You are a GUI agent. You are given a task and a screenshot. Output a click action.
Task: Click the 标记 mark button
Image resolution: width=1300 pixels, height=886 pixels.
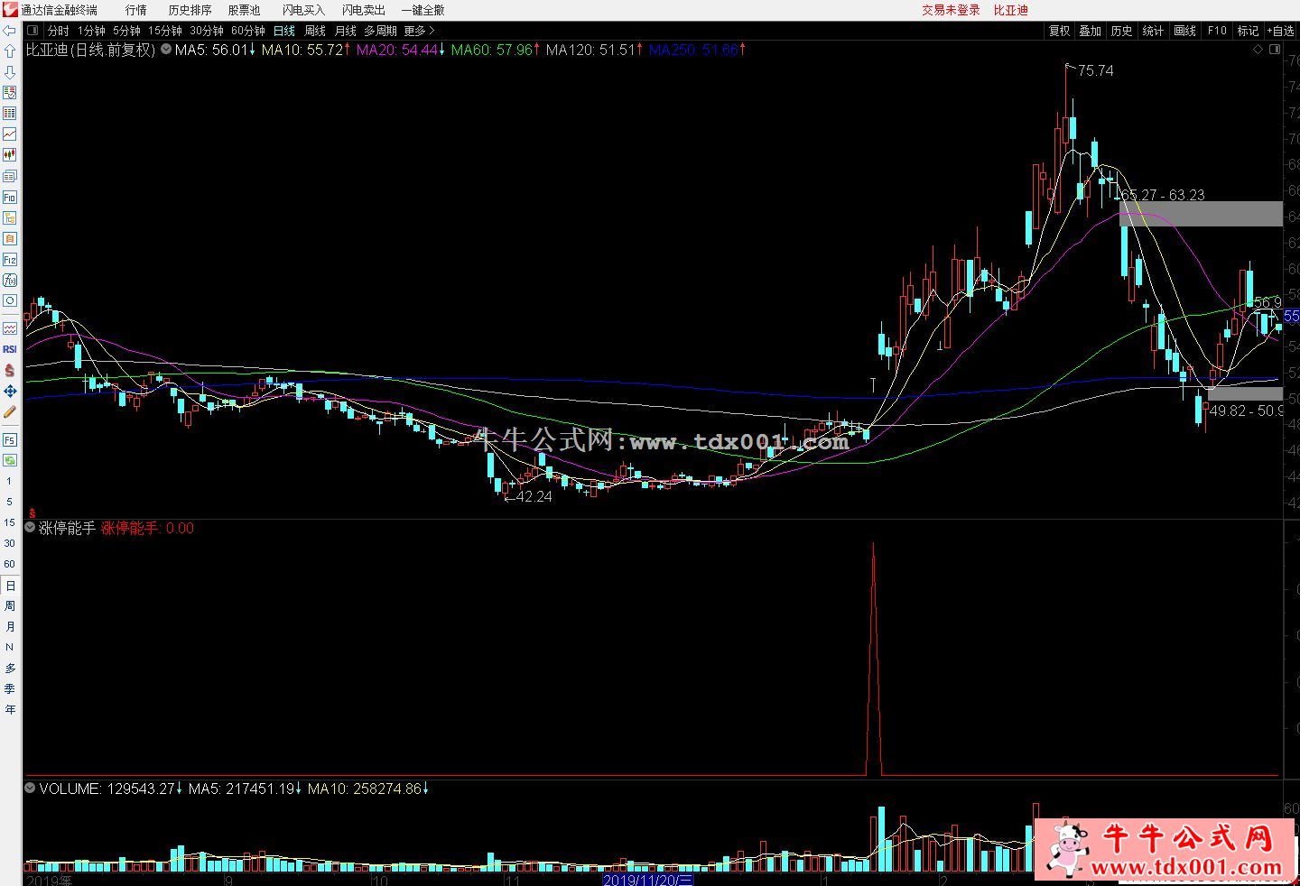coord(1248,31)
